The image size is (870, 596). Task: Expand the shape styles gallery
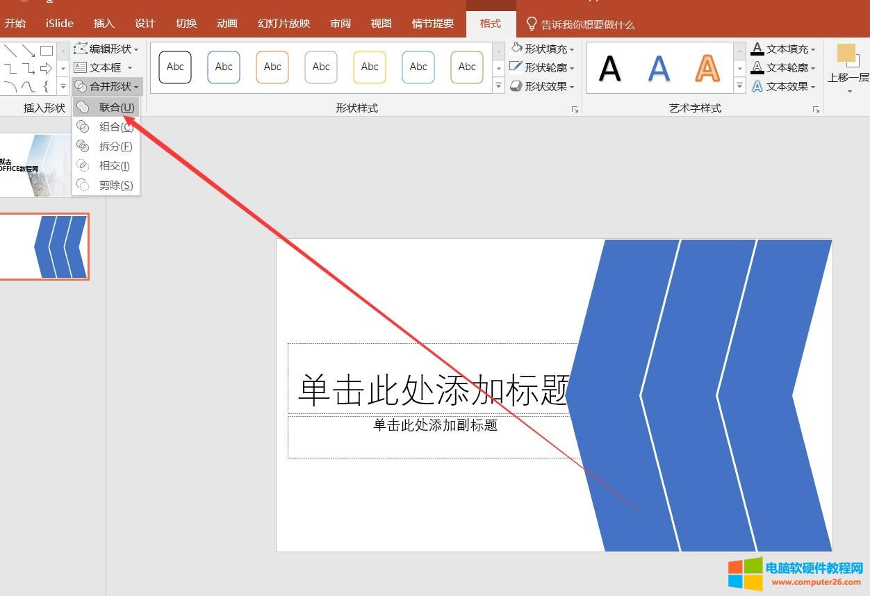pyautogui.click(x=499, y=85)
